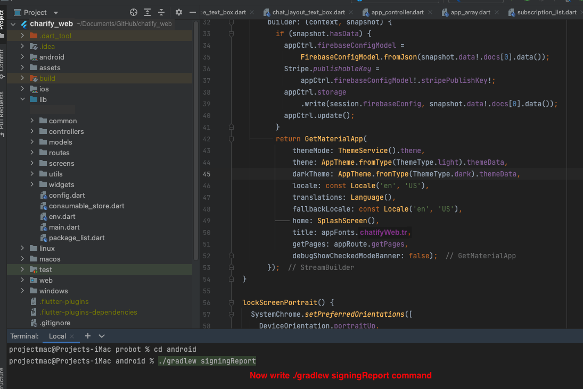Viewport: 583px width, 389px height.
Task: Open main.dart in the project tree
Action: [64, 227]
